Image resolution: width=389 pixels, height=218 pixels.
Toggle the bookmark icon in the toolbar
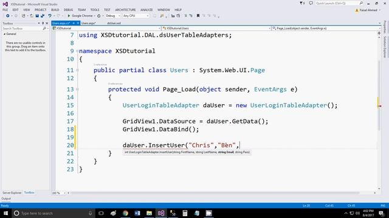point(198,16)
